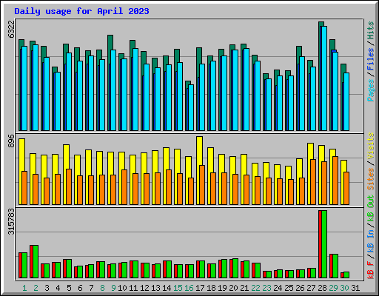Click the 896 visits axis value
The image size is (379, 296).
(11, 141)
